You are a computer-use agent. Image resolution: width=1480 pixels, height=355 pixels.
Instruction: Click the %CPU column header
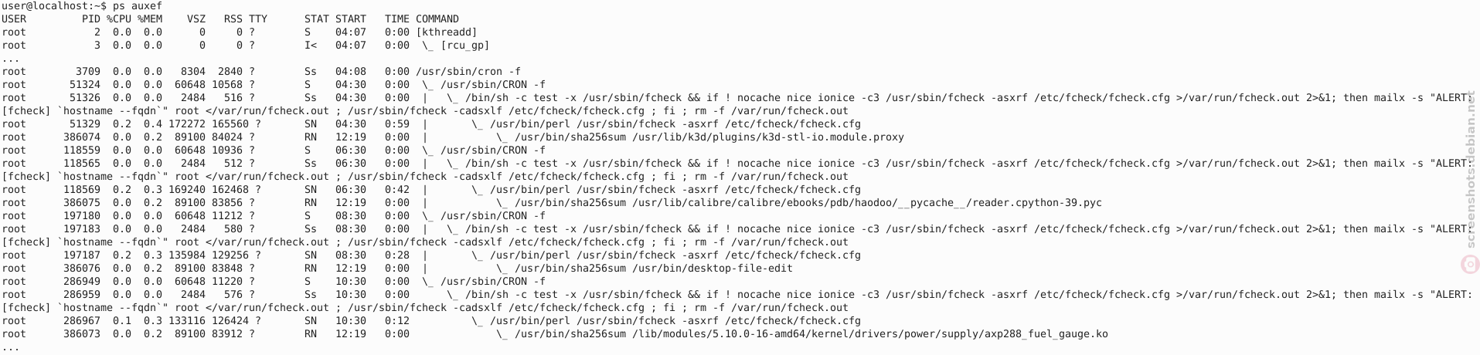point(119,19)
